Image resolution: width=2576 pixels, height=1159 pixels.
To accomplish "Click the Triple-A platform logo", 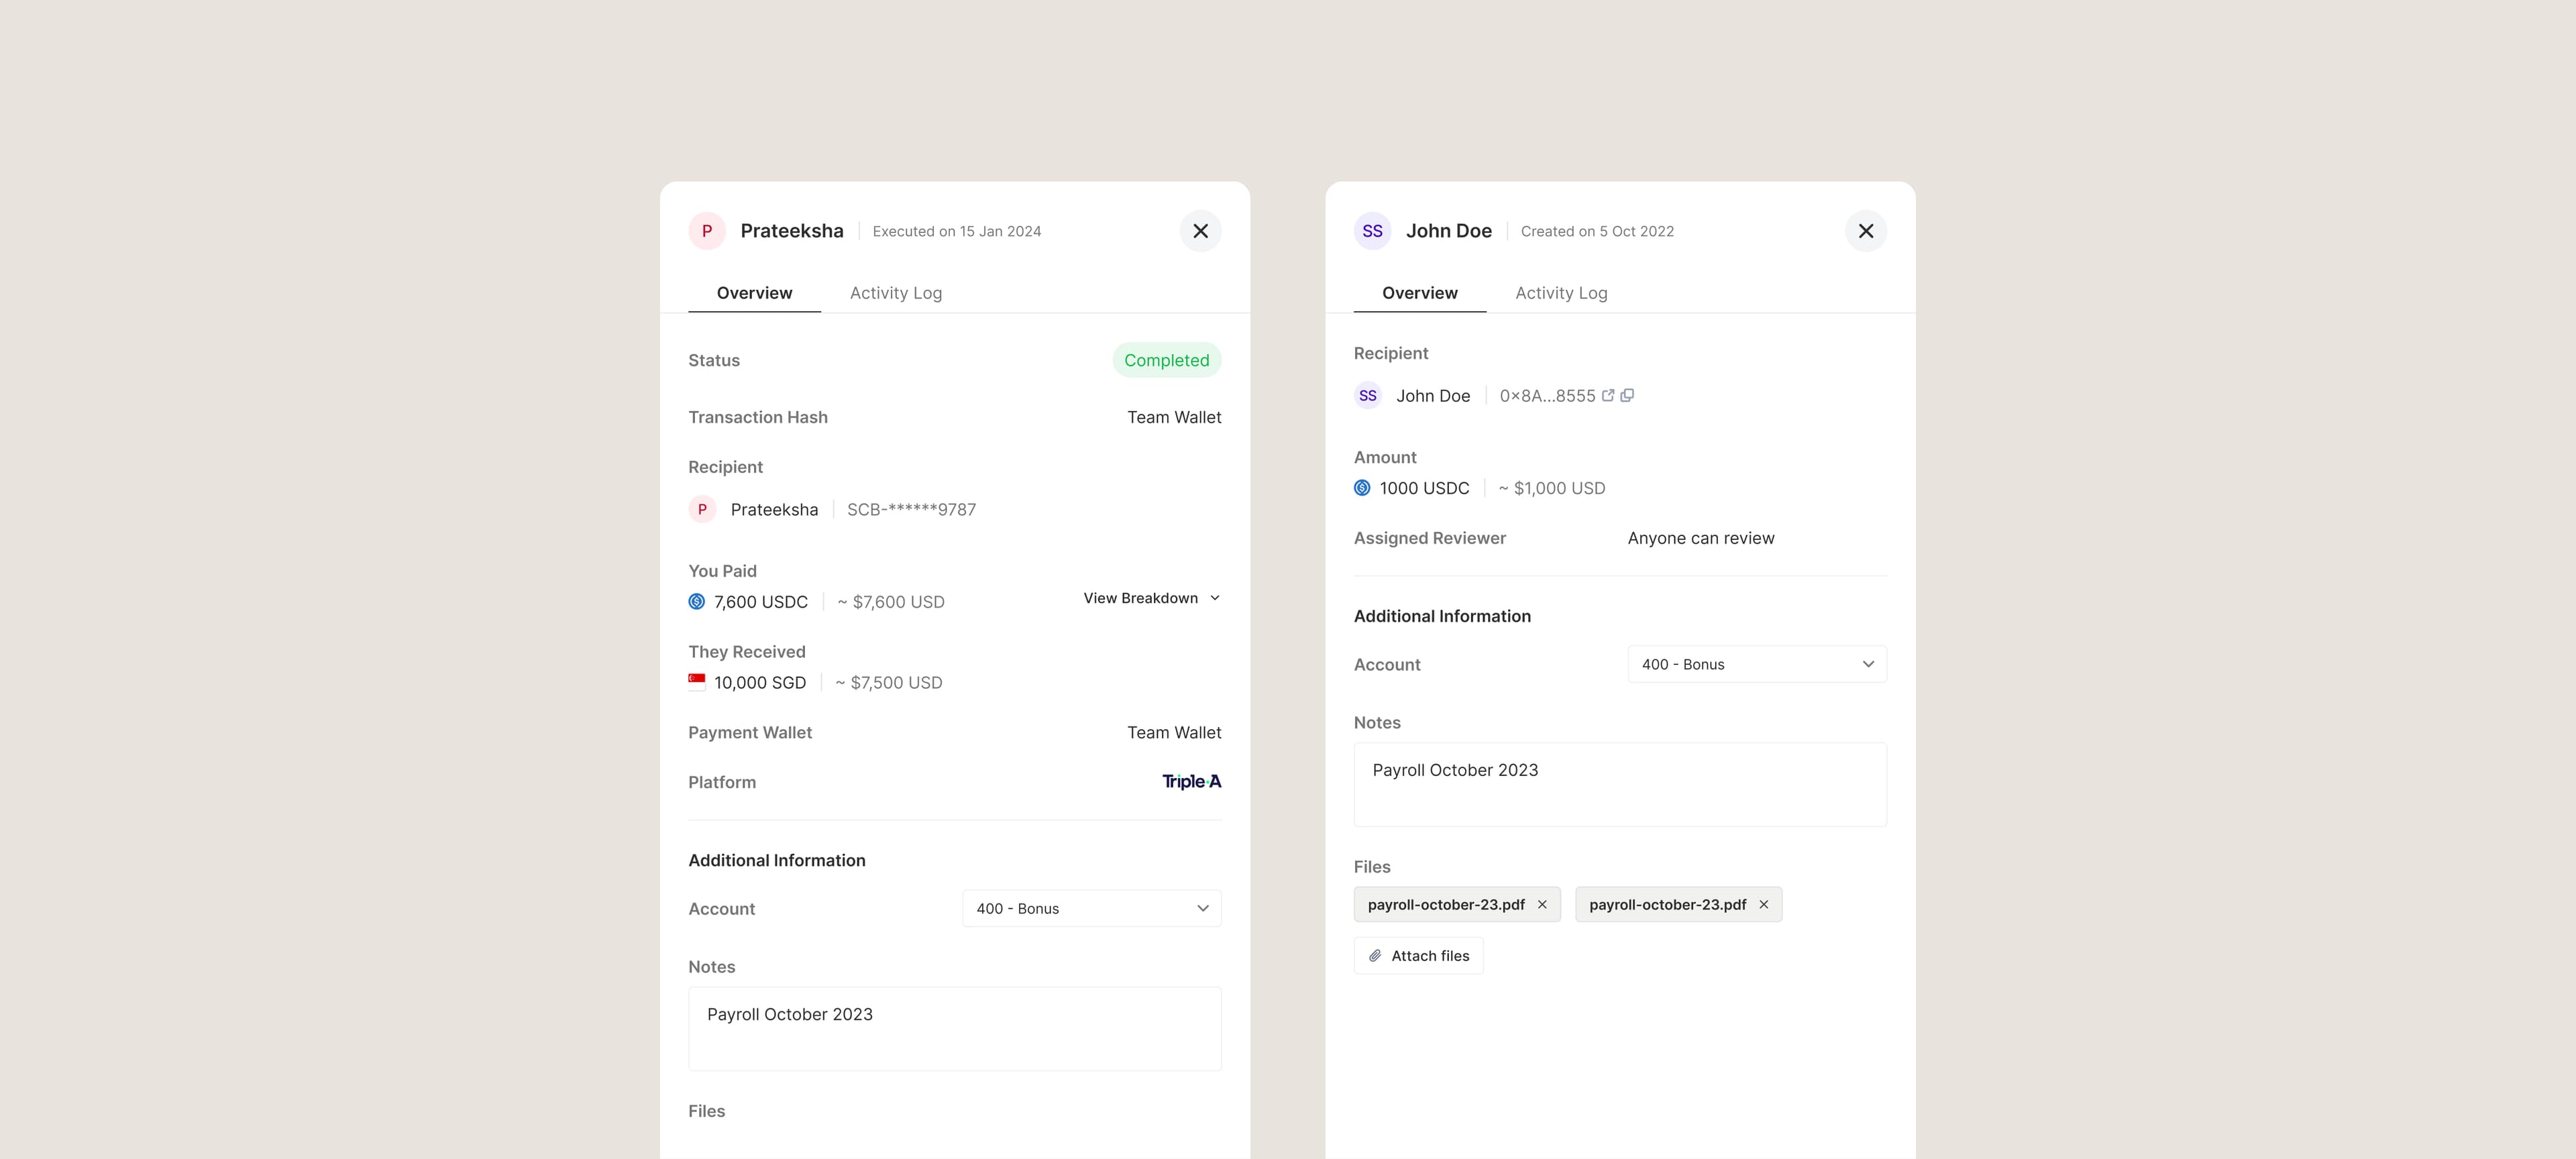I will pyautogui.click(x=1191, y=782).
